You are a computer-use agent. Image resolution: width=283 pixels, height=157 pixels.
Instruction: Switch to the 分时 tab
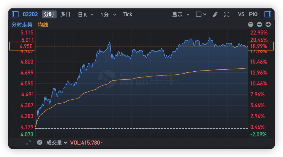click(49, 14)
